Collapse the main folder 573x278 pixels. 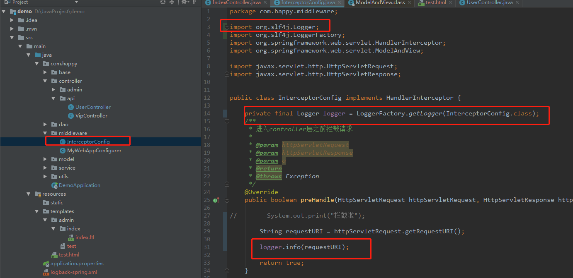point(20,46)
